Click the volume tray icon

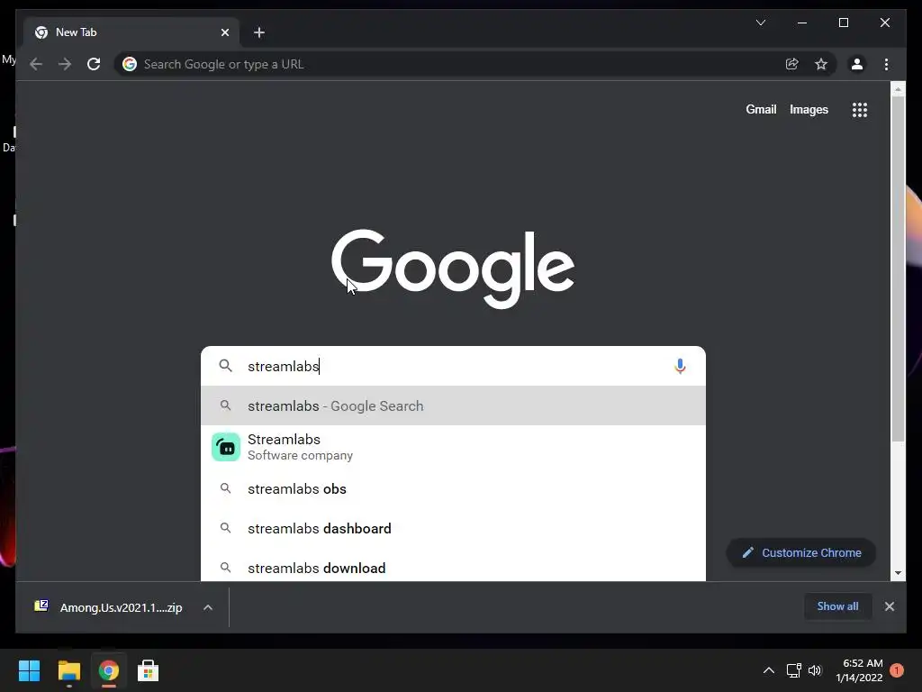(x=814, y=670)
